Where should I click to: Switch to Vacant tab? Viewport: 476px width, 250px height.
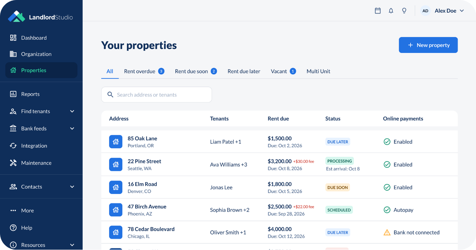point(283,71)
